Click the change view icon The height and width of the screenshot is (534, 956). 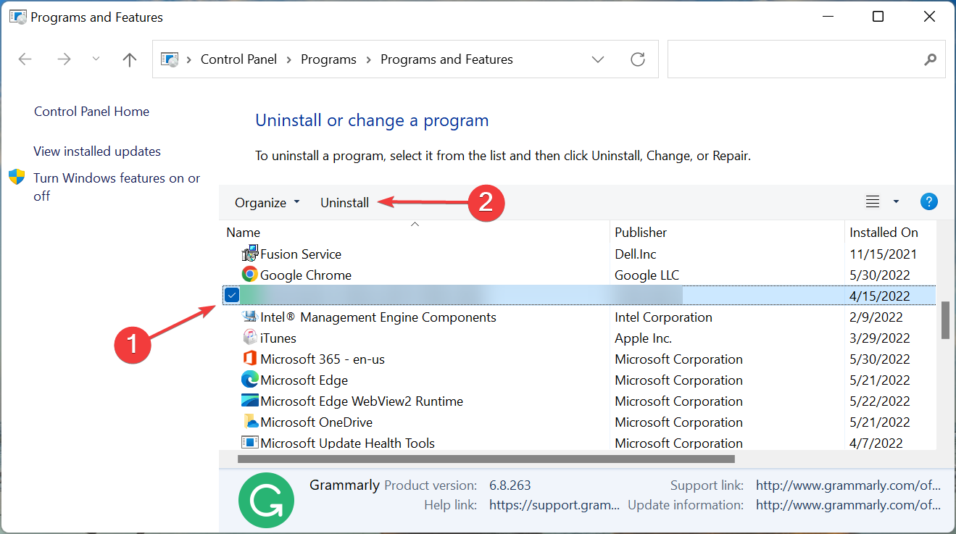(x=873, y=202)
